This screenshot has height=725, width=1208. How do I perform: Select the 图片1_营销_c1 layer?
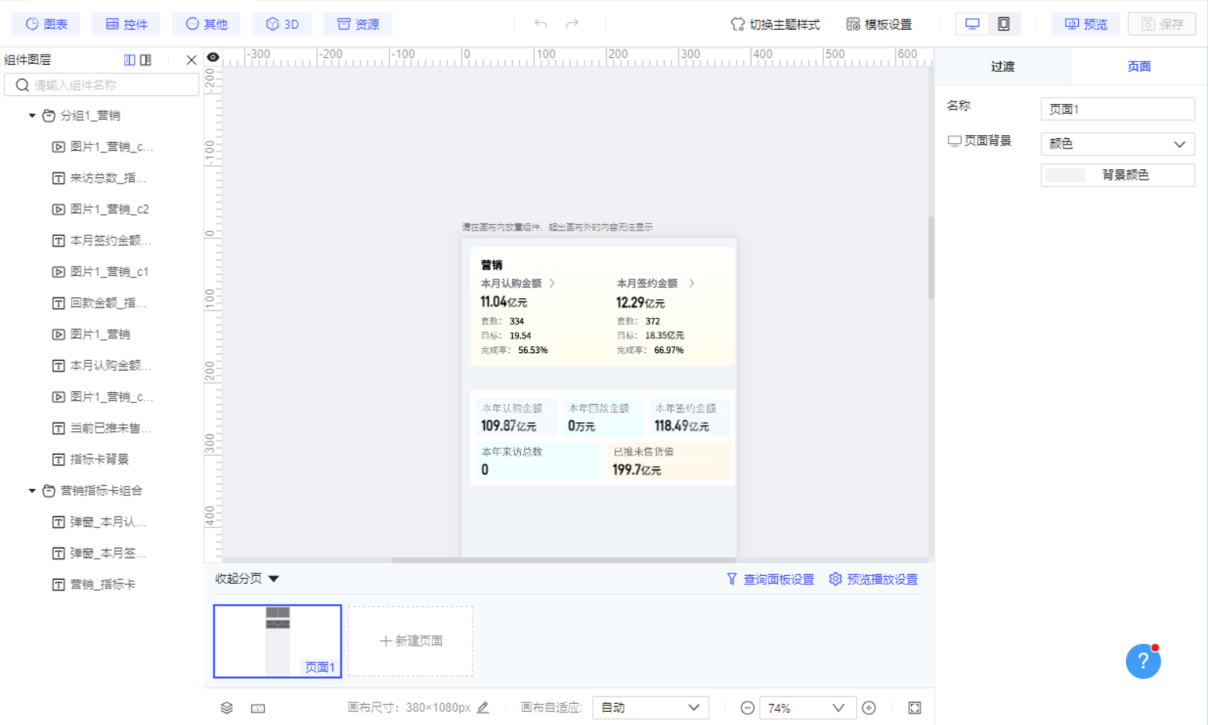coord(108,272)
